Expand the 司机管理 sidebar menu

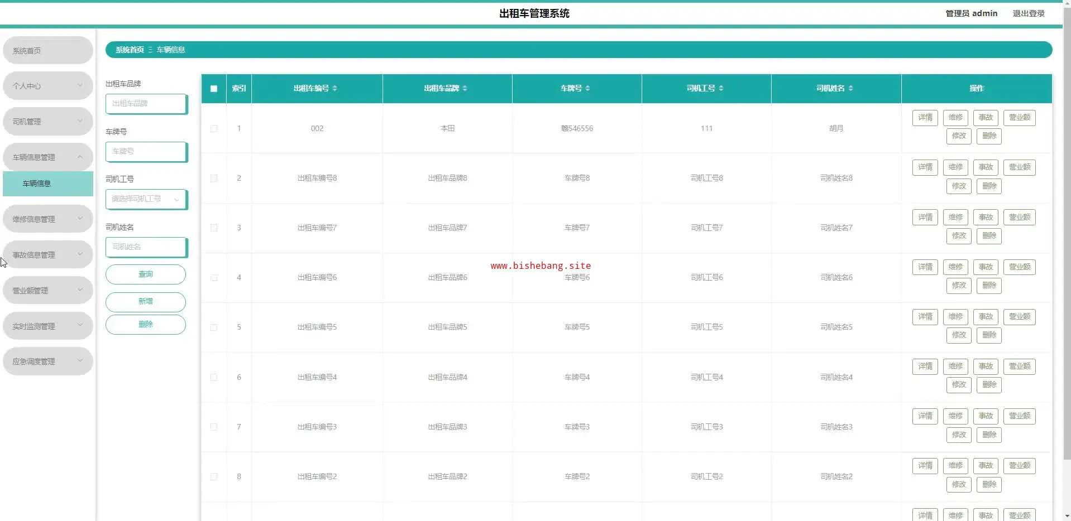48,122
